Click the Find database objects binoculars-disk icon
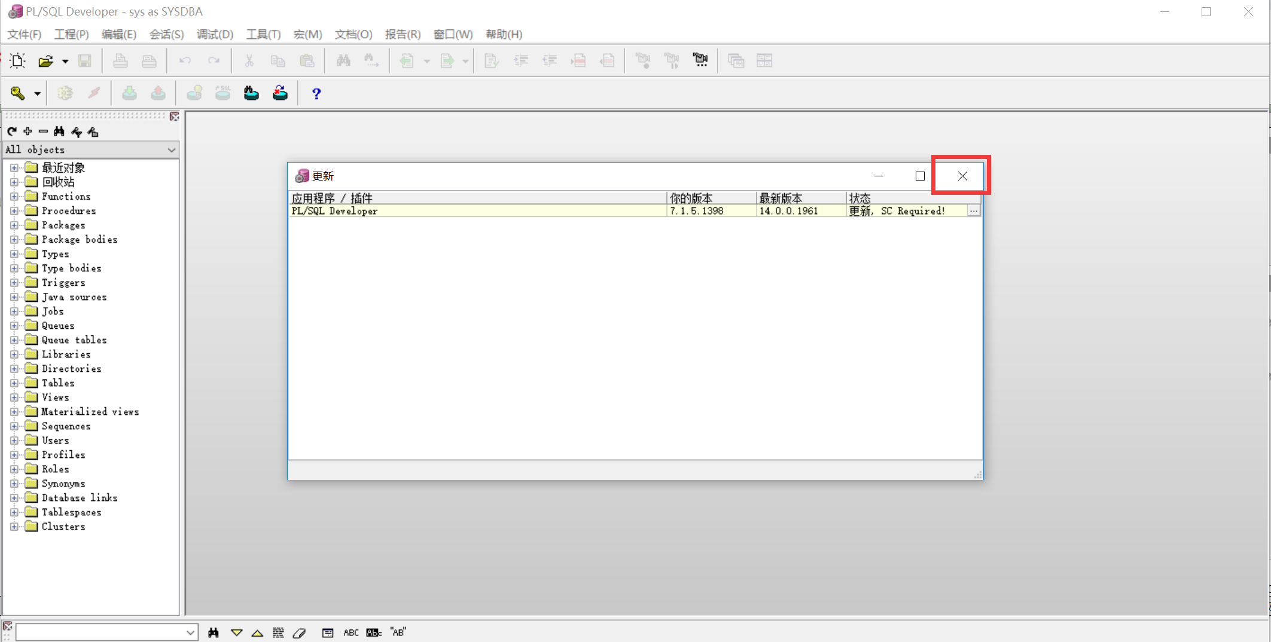The height and width of the screenshot is (642, 1271). [251, 93]
